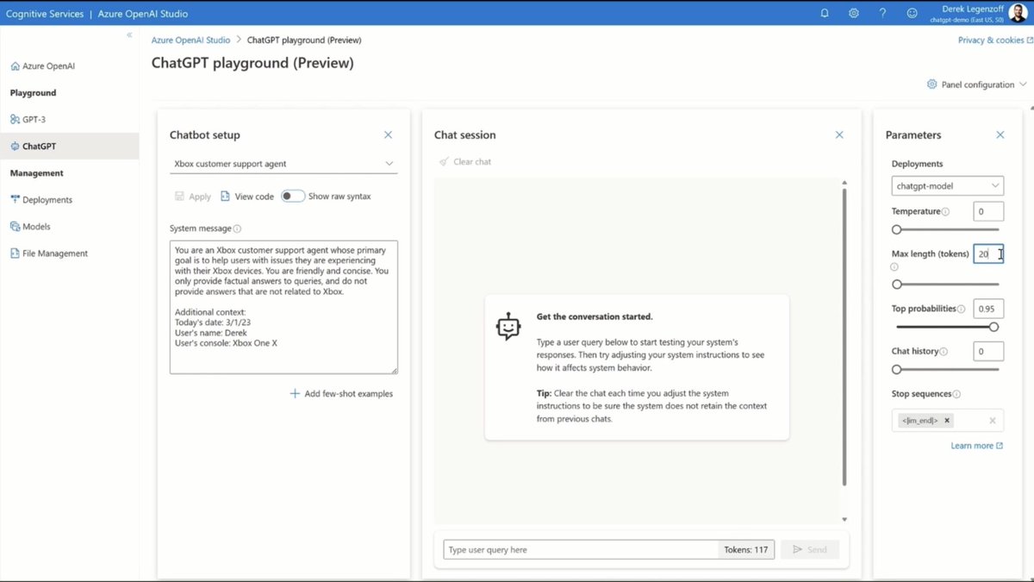
Task: Click the Max length tokens field
Action: (988, 253)
